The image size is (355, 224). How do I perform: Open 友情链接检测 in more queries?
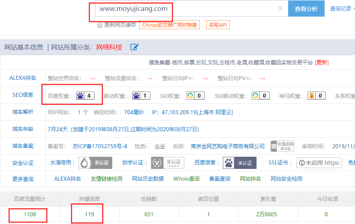pos(107,179)
